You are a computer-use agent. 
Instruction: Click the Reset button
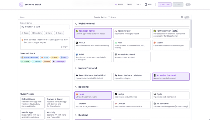click(x=25, y=33)
